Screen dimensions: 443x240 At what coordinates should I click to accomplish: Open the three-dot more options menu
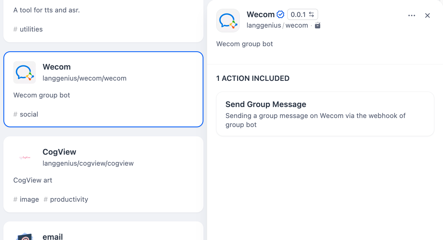[x=411, y=15]
